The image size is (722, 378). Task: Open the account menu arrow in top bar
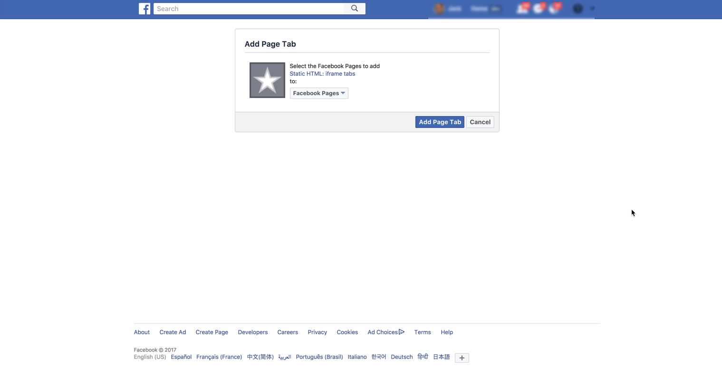pos(592,9)
